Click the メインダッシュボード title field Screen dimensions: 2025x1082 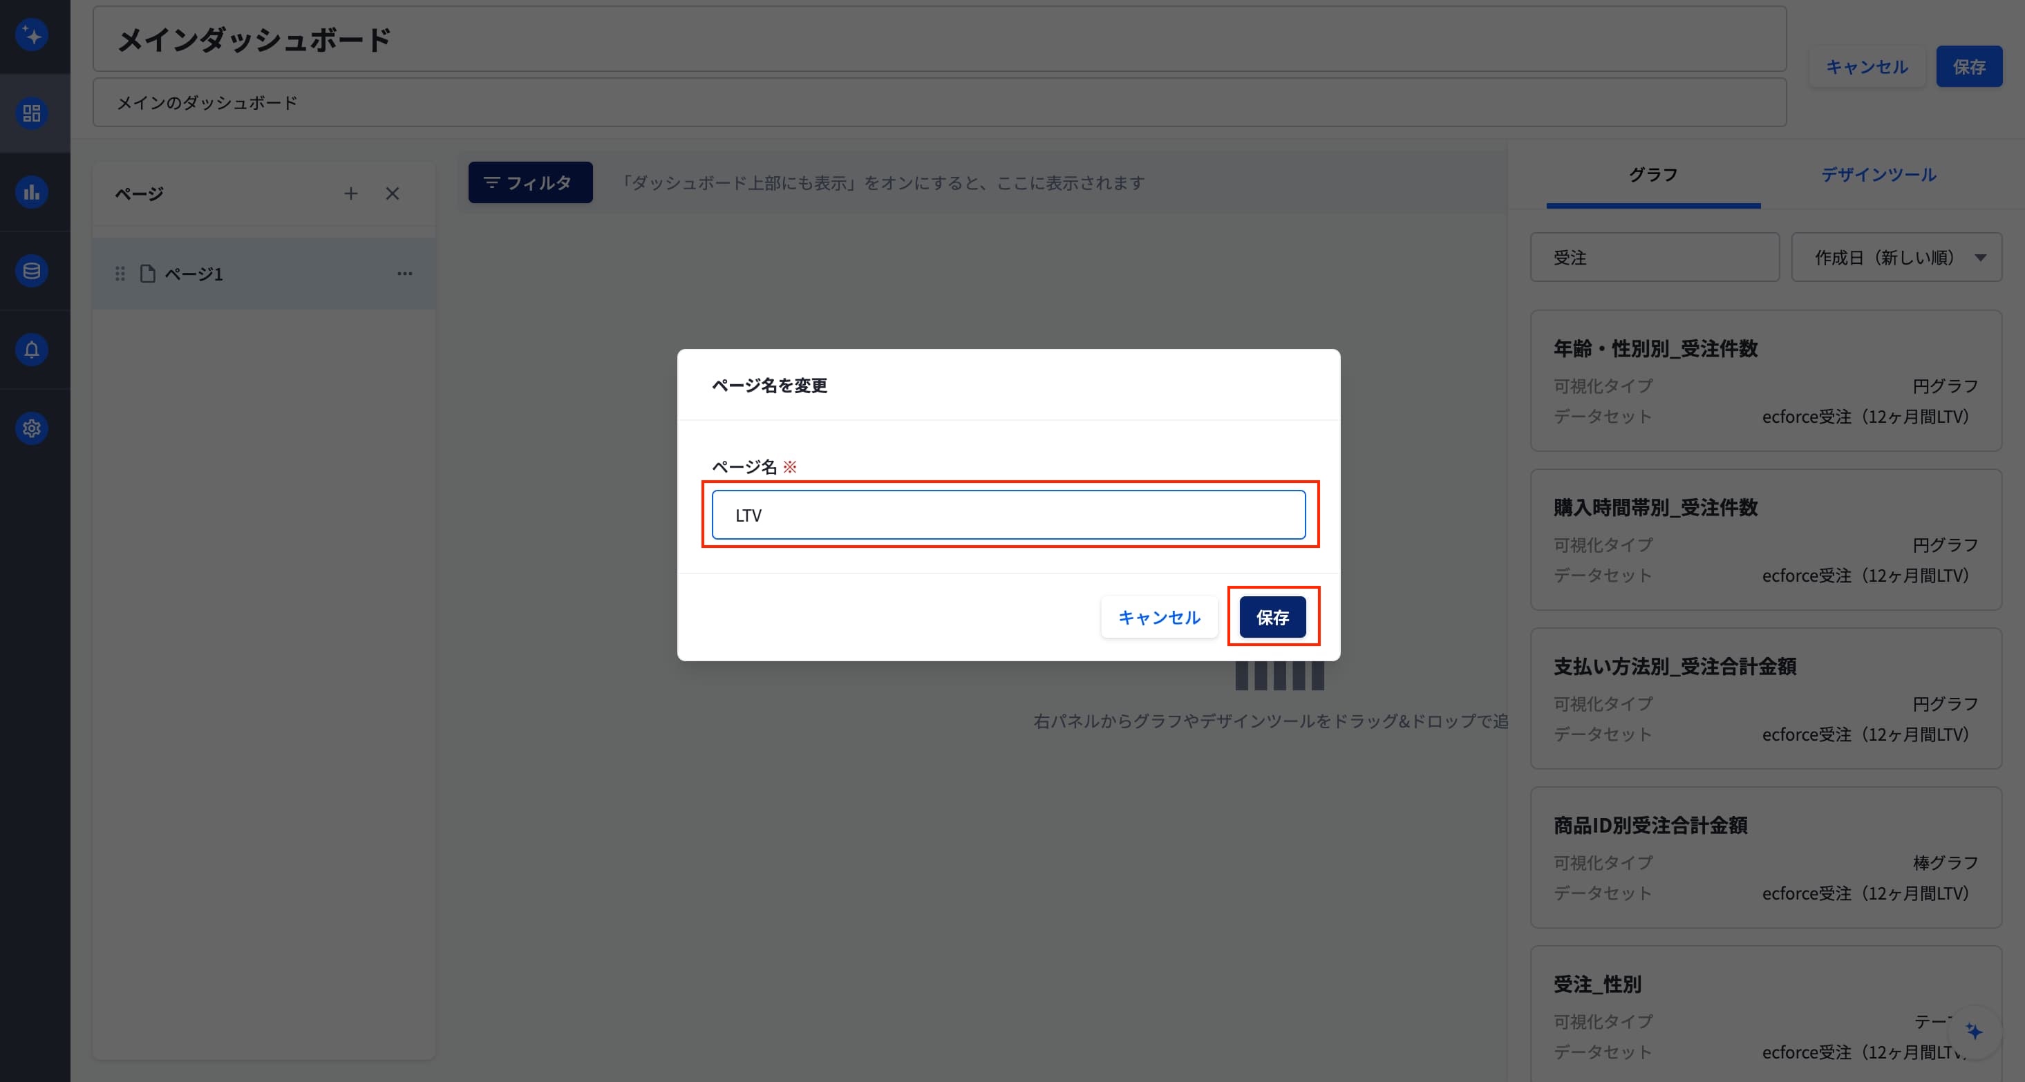point(939,39)
